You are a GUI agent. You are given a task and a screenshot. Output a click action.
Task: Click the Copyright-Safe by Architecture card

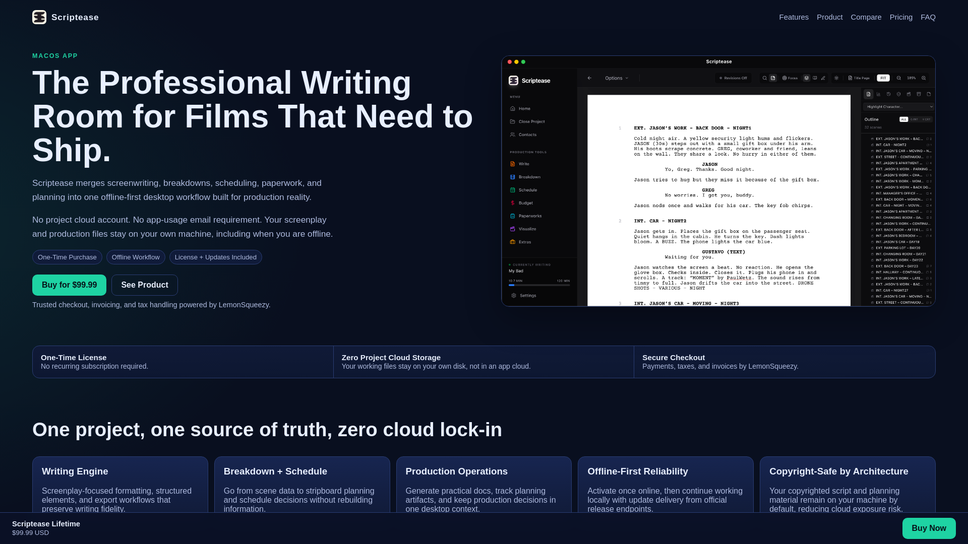click(848, 485)
